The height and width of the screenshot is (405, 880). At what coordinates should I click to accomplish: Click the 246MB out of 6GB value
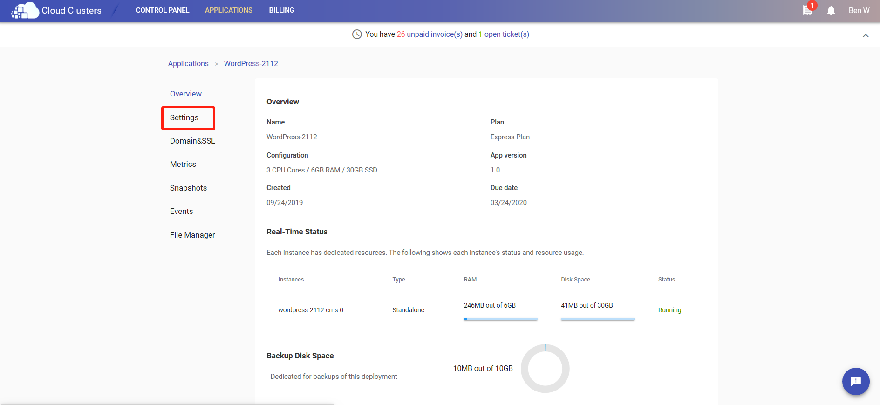coord(490,305)
